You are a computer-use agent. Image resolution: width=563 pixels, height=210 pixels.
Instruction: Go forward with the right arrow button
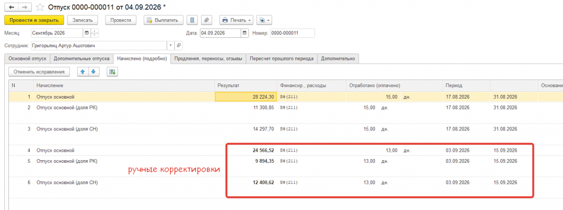click(x=24, y=7)
